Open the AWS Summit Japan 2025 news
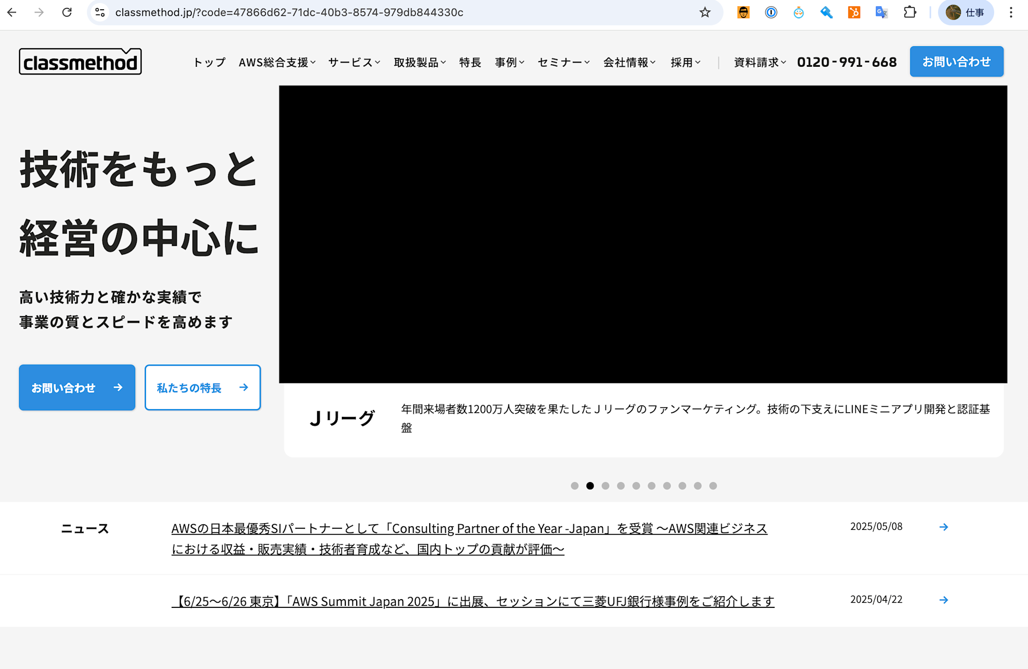 [473, 601]
